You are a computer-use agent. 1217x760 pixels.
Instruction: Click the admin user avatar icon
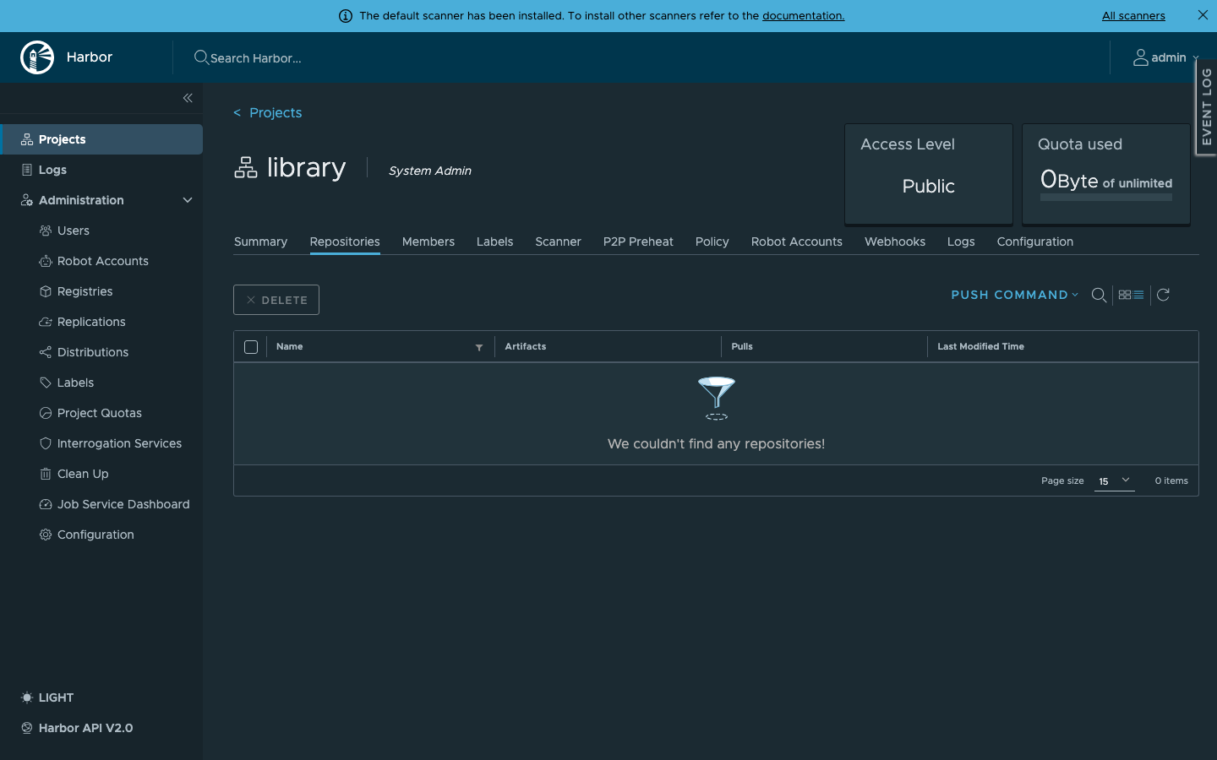pyautogui.click(x=1141, y=57)
